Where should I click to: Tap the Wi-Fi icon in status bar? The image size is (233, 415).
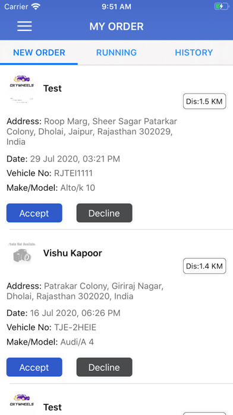tap(35, 7)
